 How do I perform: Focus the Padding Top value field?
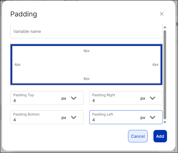(35, 101)
